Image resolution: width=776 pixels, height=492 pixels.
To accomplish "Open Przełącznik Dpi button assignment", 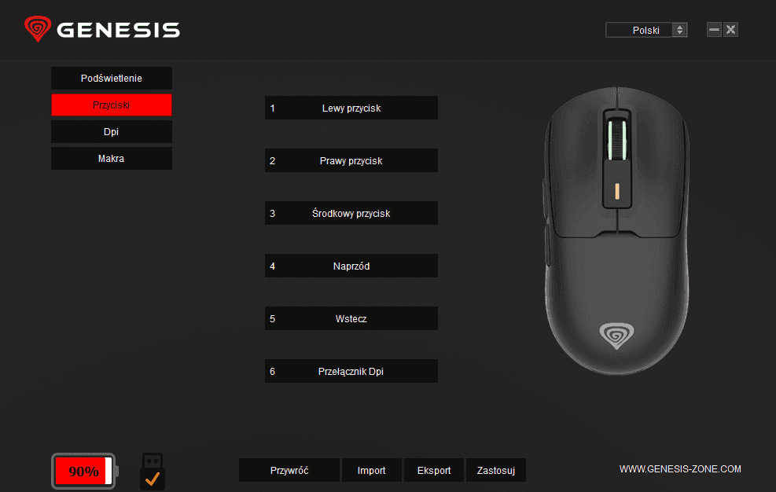I will point(351,371).
